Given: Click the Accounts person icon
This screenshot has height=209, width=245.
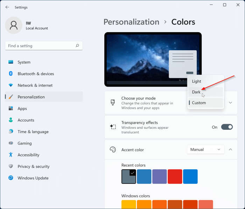Looking at the screenshot, I should click(x=11, y=120).
